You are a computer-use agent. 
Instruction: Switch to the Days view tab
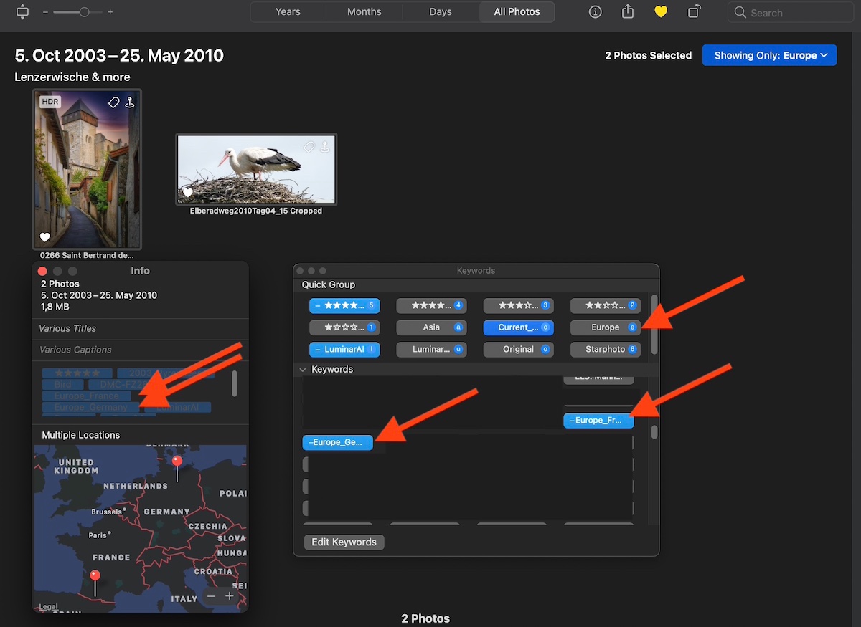point(441,12)
